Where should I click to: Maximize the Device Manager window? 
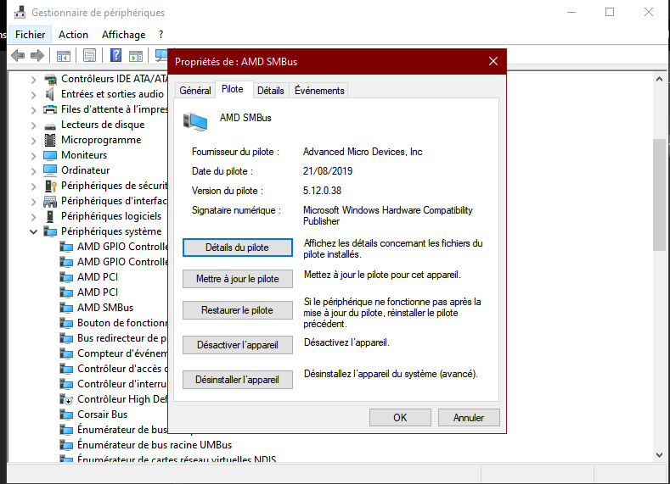[610, 12]
